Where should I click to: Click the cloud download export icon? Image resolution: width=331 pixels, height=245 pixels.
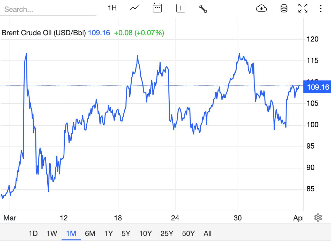[261, 8]
